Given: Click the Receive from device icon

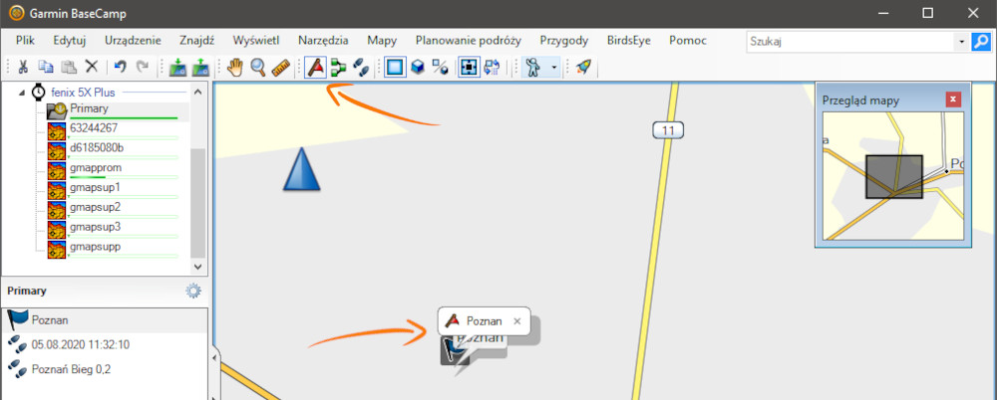Looking at the screenshot, I should tap(201, 68).
